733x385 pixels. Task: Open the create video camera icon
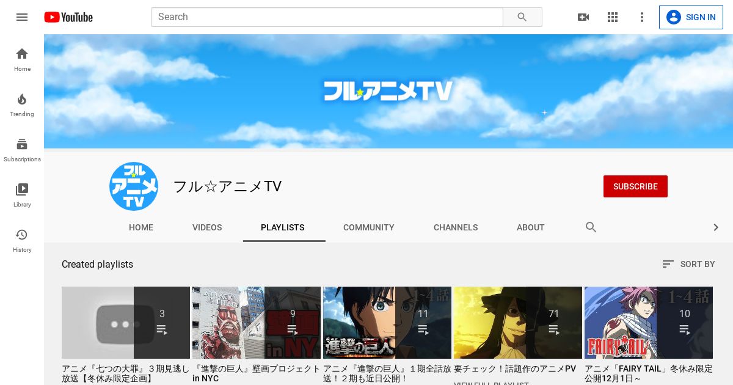(x=583, y=17)
